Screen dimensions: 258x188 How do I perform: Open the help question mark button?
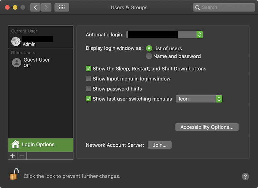pyautogui.click(x=245, y=176)
